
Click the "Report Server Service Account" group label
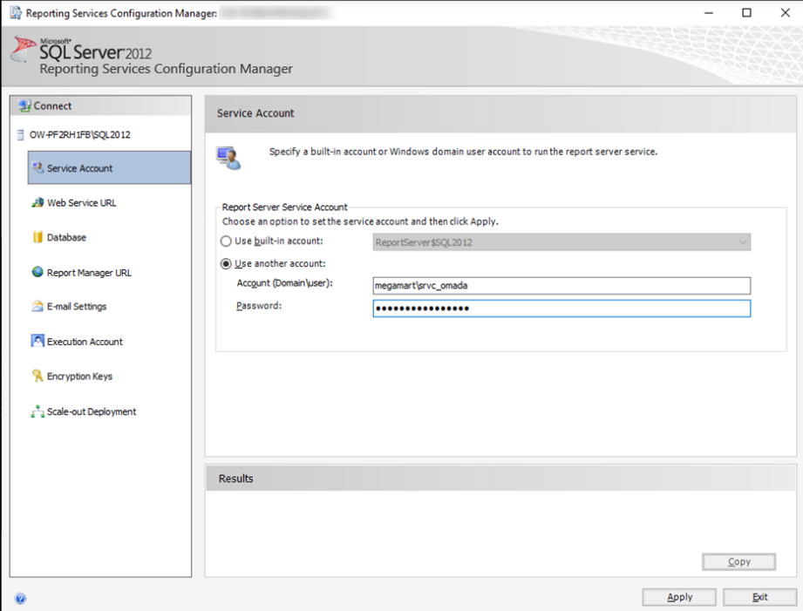285,207
